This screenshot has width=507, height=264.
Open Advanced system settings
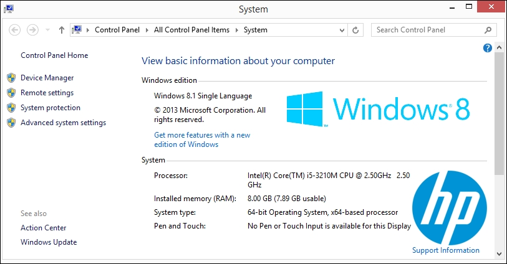(x=64, y=123)
